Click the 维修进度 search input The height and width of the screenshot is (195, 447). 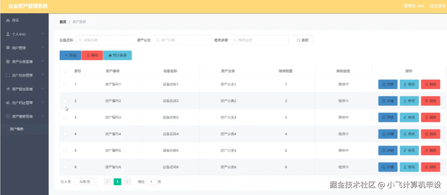(x=260, y=40)
